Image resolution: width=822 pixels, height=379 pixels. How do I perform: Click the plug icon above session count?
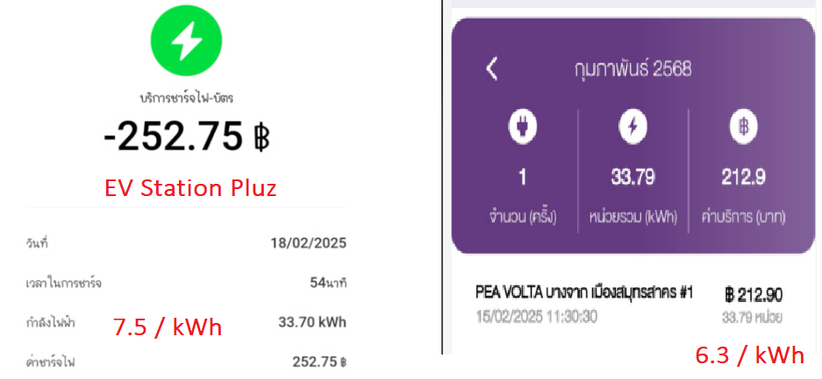(x=522, y=128)
